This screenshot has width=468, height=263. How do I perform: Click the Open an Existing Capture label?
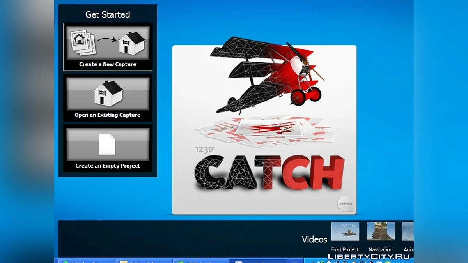(x=108, y=115)
